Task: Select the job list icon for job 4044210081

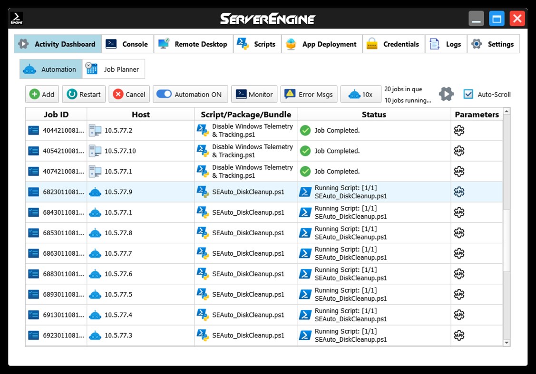Action: 33,130
